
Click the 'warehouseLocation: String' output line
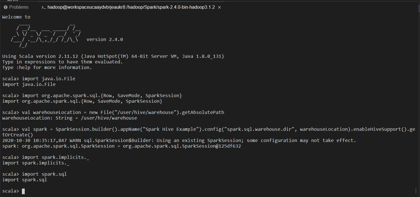pyautogui.click(x=70, y=118)
